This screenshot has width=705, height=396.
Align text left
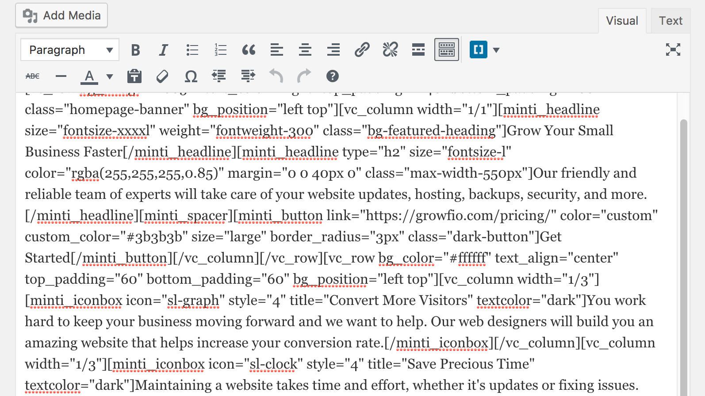point(277,50)
